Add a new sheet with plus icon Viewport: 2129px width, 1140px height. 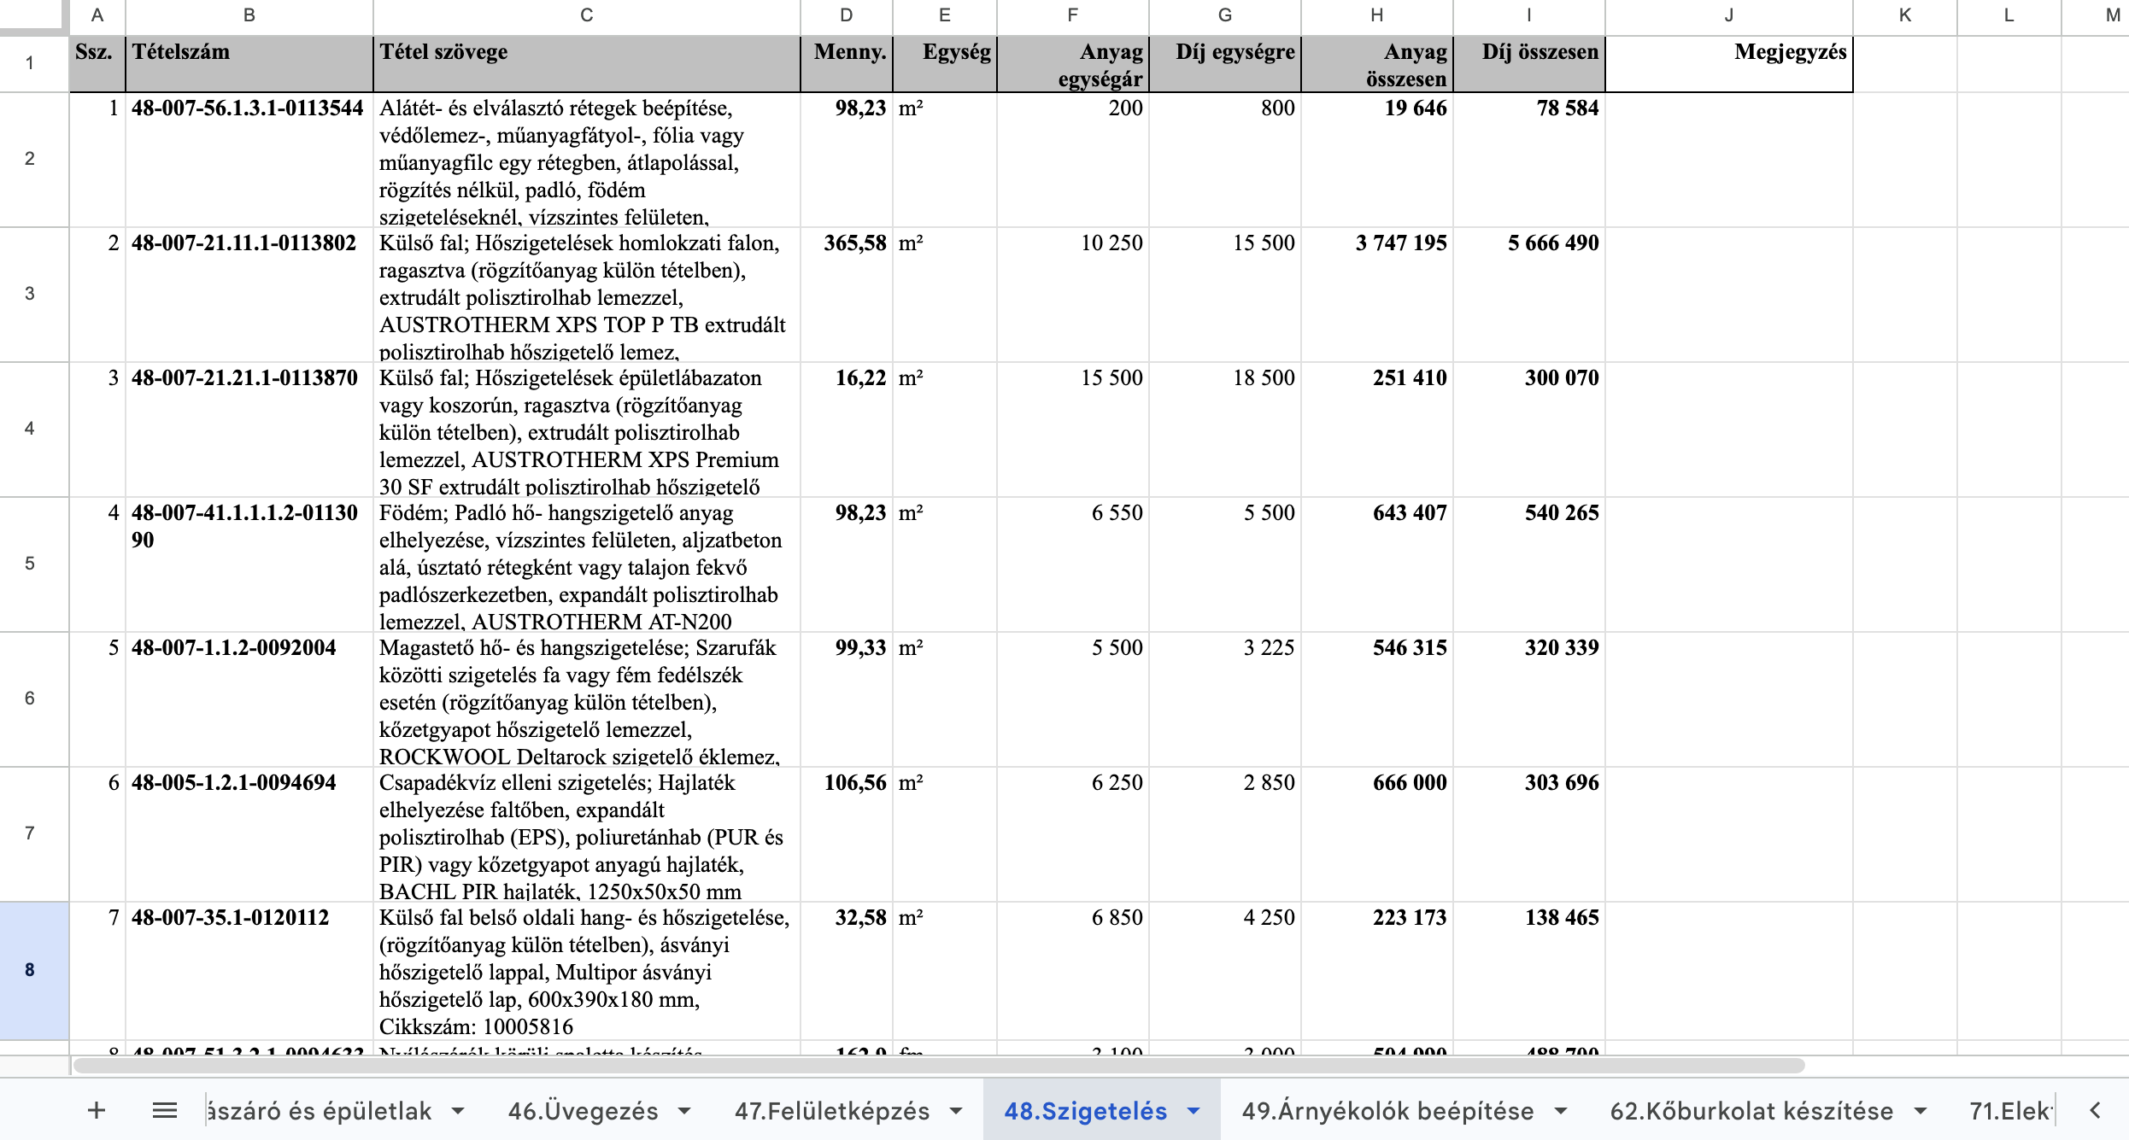[97, 1110]
